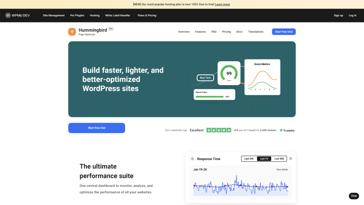Go to Plans & Pricing

[x=147, y=15]
